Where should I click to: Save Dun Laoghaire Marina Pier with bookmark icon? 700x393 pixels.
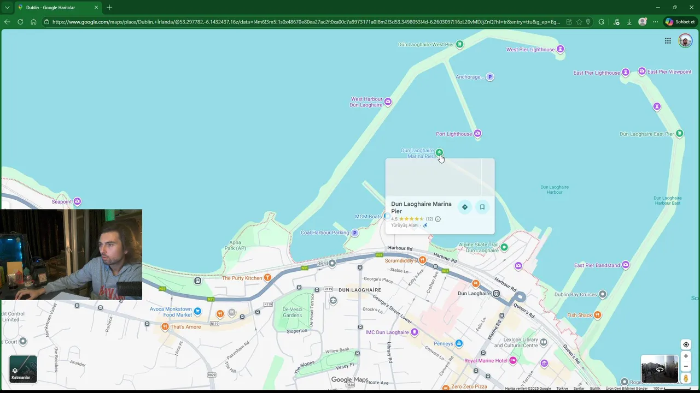[x=482, y=207]
